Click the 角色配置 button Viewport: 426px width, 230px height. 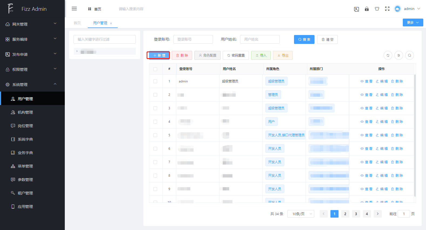point(207,55)
